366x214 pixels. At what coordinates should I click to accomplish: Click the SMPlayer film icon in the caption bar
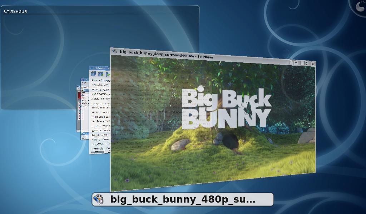[x=98, y=199]
